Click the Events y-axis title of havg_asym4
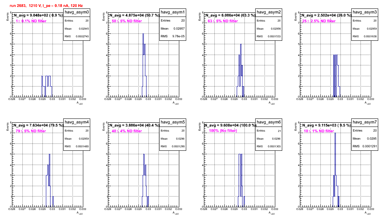The width and height of the screenshot is (384, 220). (7, 127)
